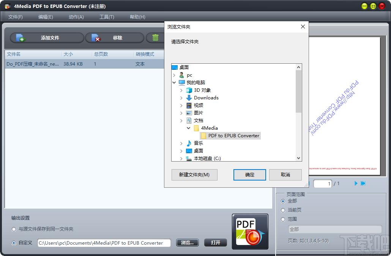Screen dimensions: 391x256
Task: Click the green trash can clear icon
Action: coord(155,38)
